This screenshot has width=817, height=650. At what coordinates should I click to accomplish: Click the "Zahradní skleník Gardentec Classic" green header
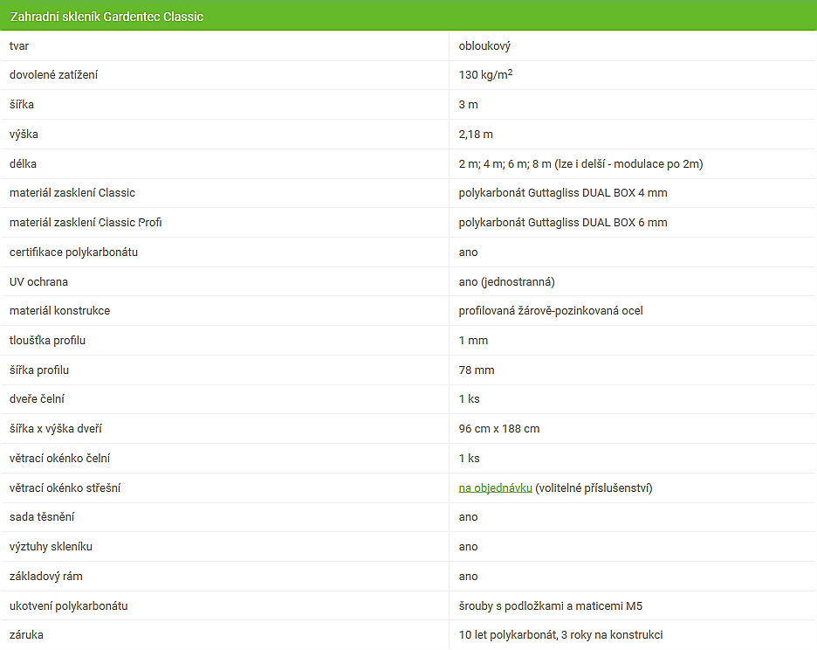pyautogui.click(x=106, y=17)
